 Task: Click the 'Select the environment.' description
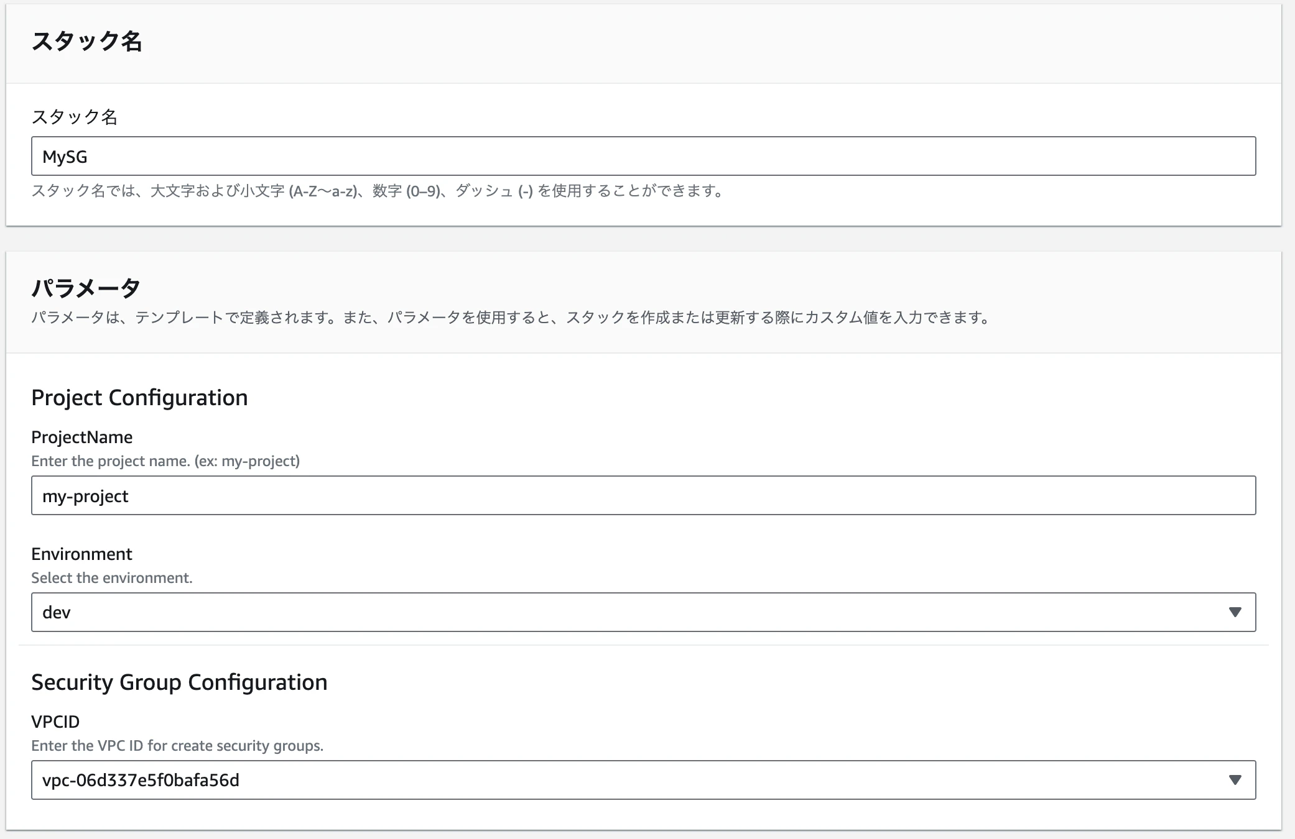pos(112,578)
